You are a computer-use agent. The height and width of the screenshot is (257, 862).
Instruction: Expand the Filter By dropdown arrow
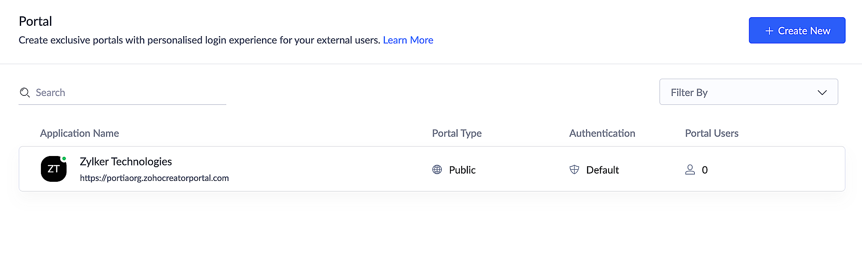click(822, 92)
